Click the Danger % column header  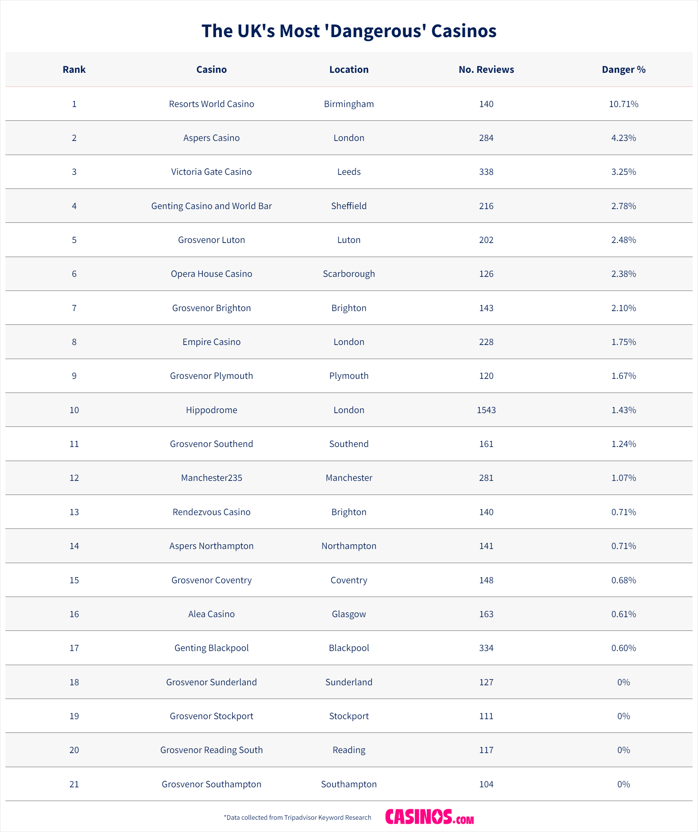pyautogui.click(x=623, y=69)
